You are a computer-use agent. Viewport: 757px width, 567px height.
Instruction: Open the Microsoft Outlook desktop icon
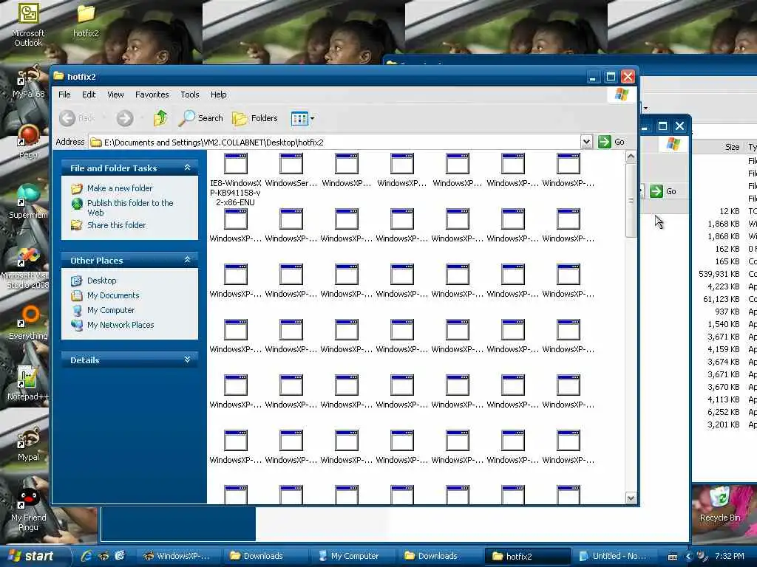click(27, 24)
